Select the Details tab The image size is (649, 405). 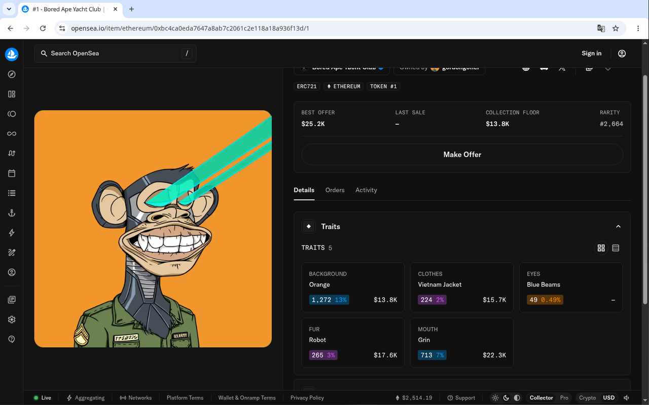(304, 190)
